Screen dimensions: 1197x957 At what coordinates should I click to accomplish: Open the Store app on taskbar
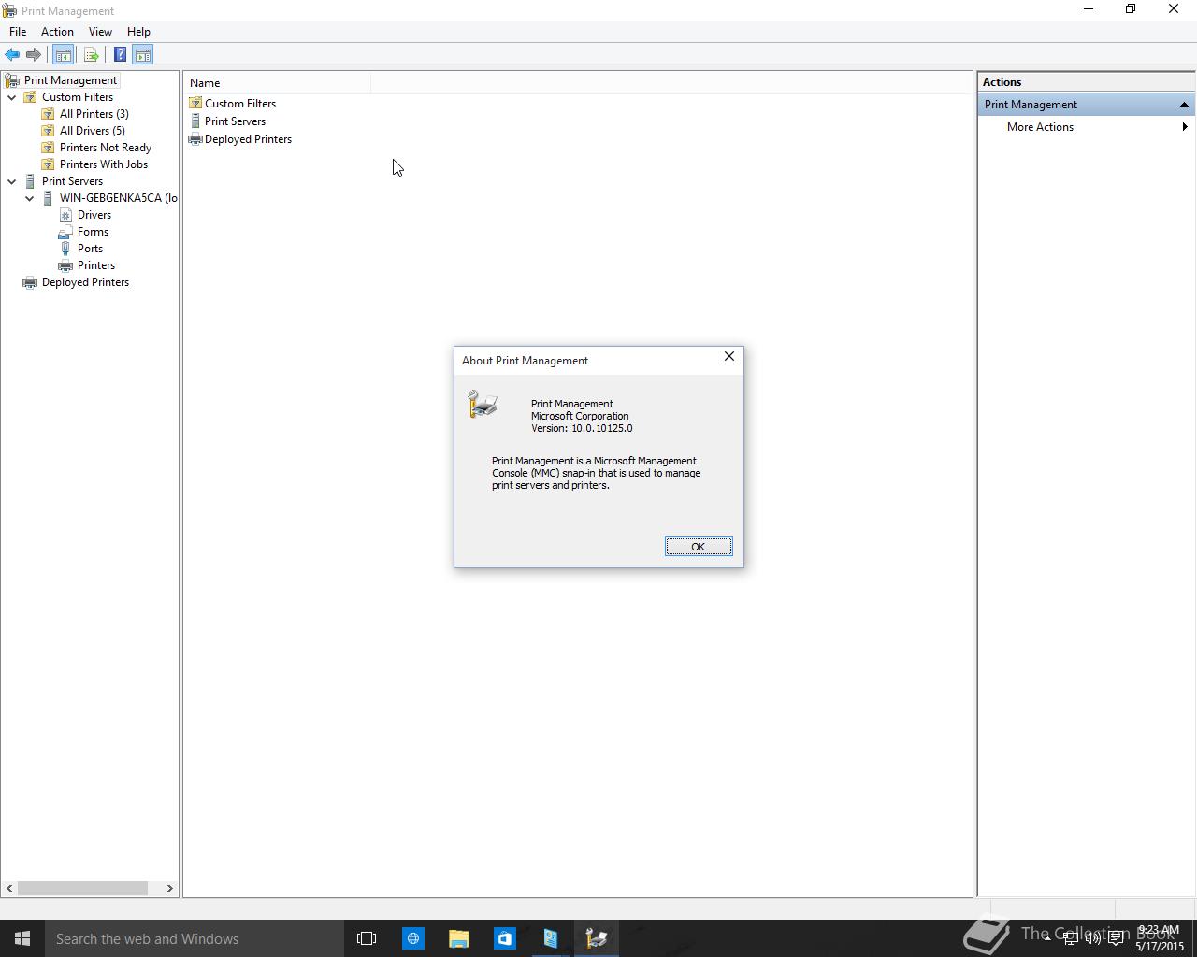504,938
